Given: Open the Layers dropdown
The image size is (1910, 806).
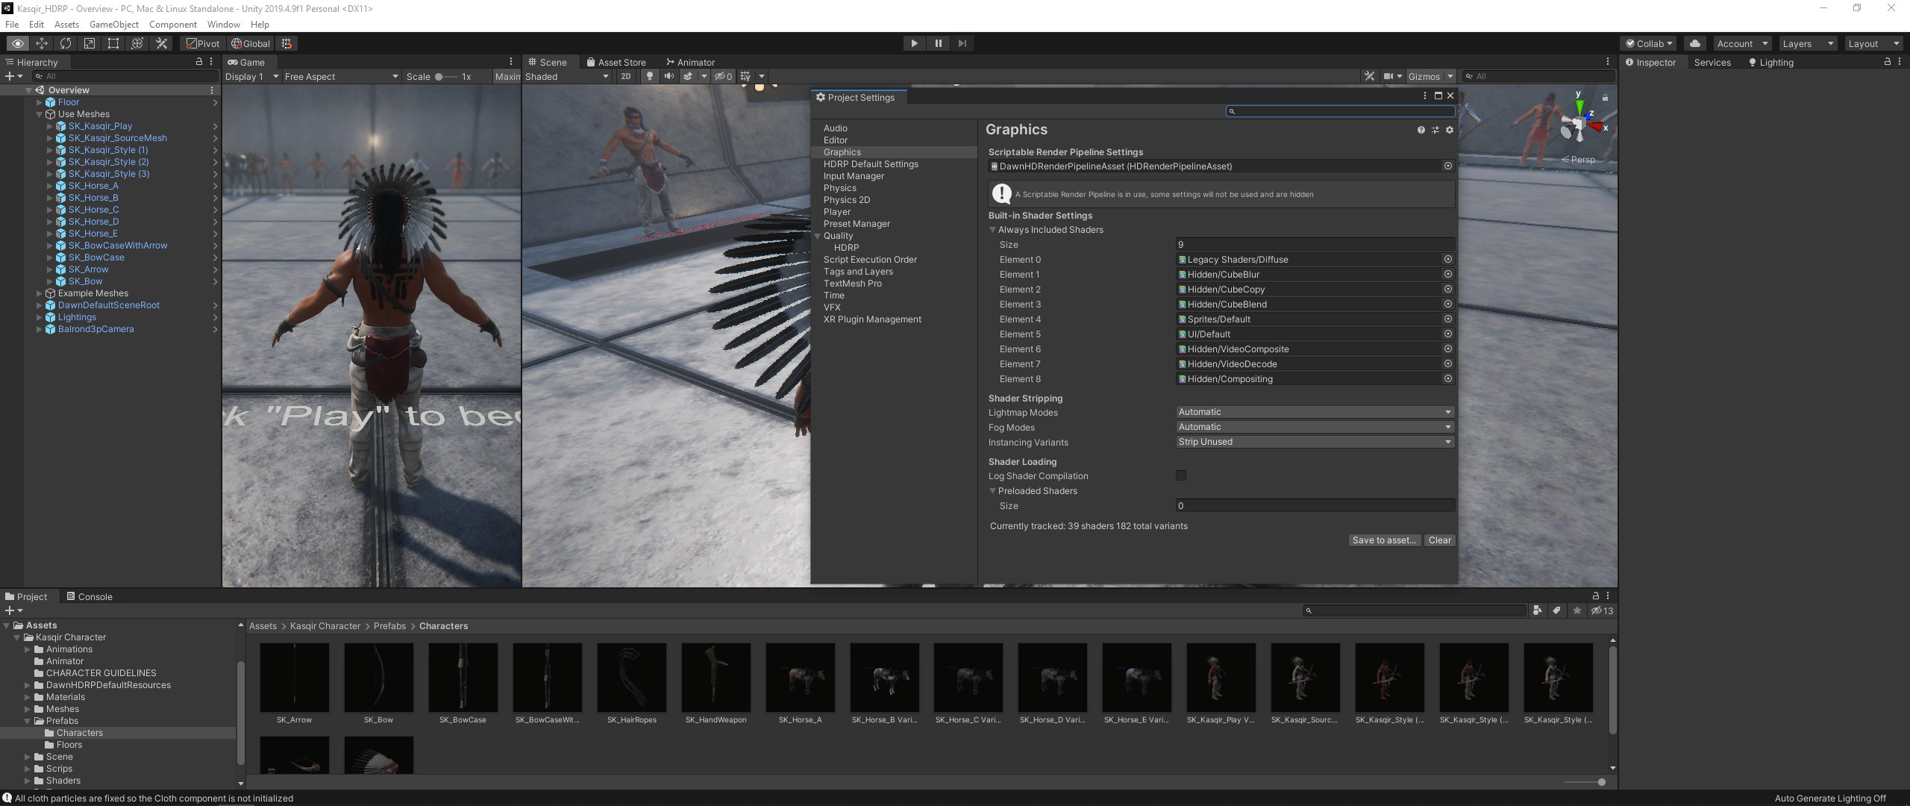Looking at the screenshot, I should [1807, 43].
